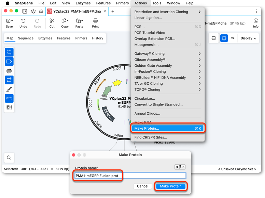Switch to the Sequence tab
The image size is (265, 198).
26,38
